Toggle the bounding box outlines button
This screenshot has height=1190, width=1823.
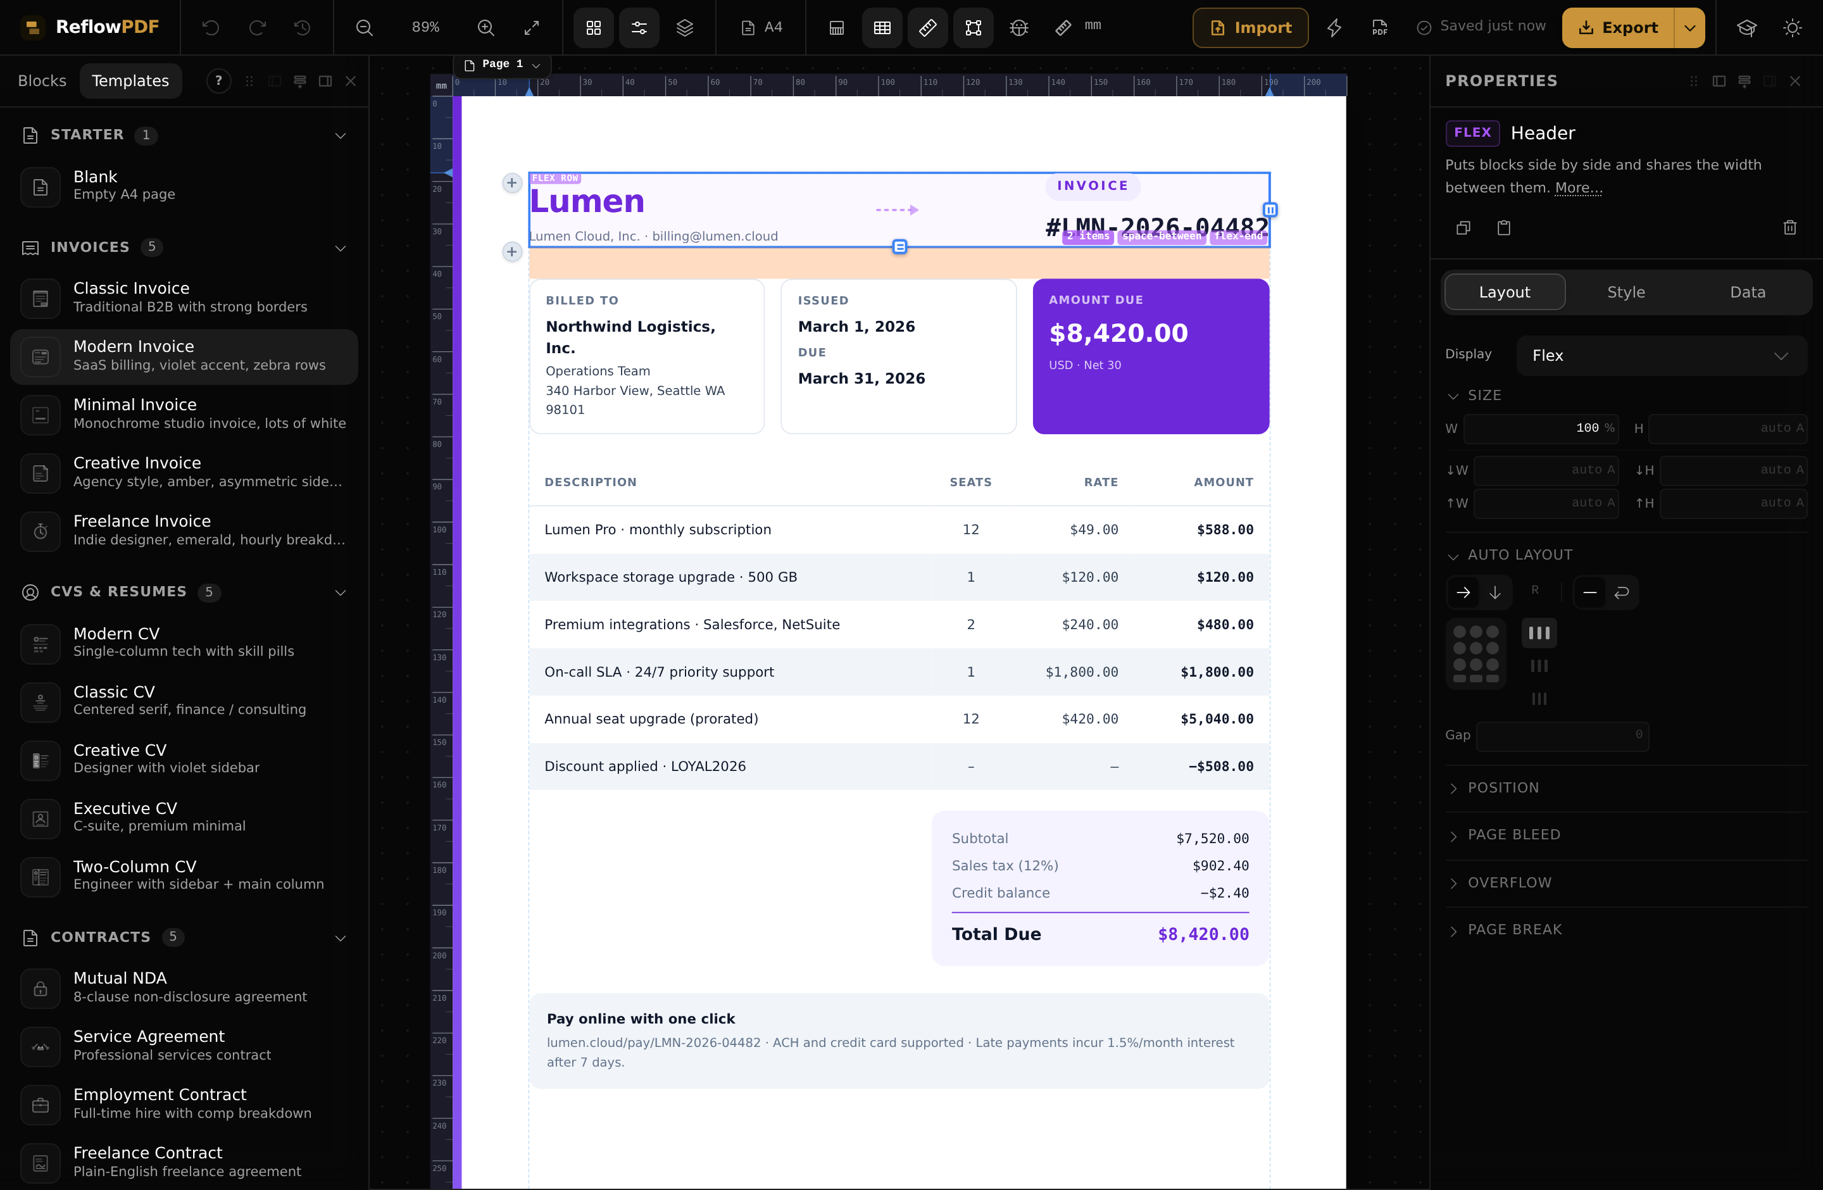pyautogui.click(x=973, y=28)
